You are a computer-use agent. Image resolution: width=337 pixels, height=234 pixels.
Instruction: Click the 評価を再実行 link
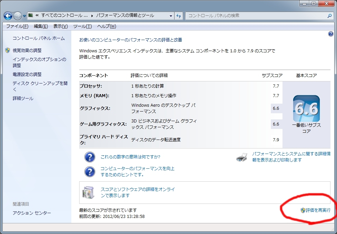(x=318, y=210)
